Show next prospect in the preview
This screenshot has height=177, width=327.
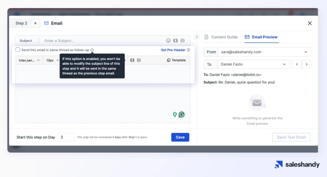tap(307, 64)
